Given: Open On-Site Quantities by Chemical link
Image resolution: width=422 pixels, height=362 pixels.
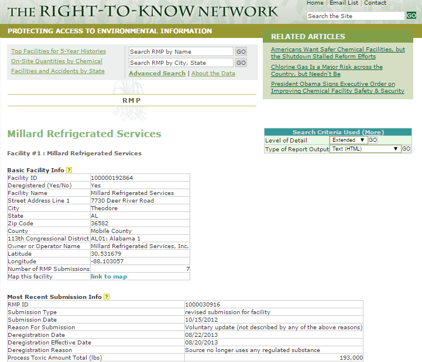Looking at the screenshot, I should pyautogui.click(x=57, y=61).
